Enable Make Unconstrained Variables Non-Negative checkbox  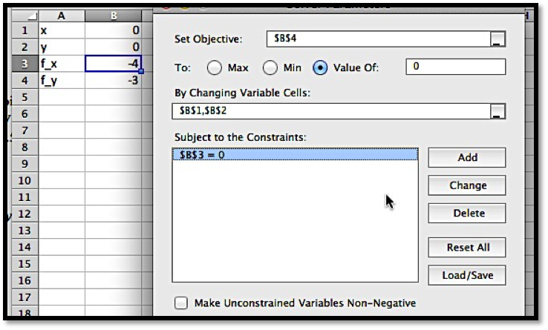point(180,303)
